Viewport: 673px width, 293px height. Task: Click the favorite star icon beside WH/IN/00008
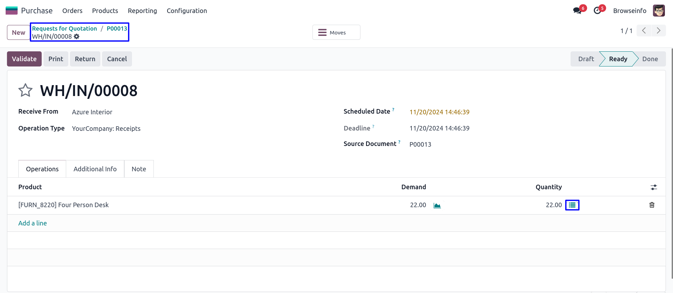pos(25,90)
